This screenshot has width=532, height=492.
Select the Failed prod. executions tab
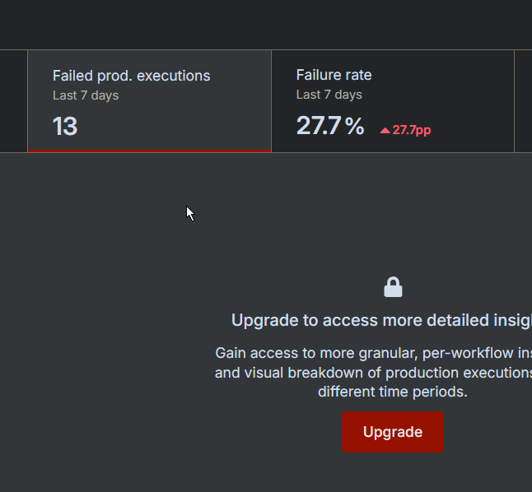149,101
